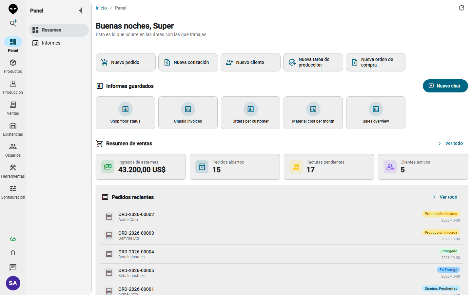Image resolution: width=472 pixels, height=295 pixels.
Task: Open order ORD-2026-00005
Action: [282, 273]
